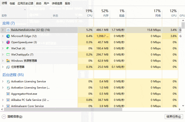Select the 后台进程 (85) group heading
185x122 pixels.
point(13,75)
